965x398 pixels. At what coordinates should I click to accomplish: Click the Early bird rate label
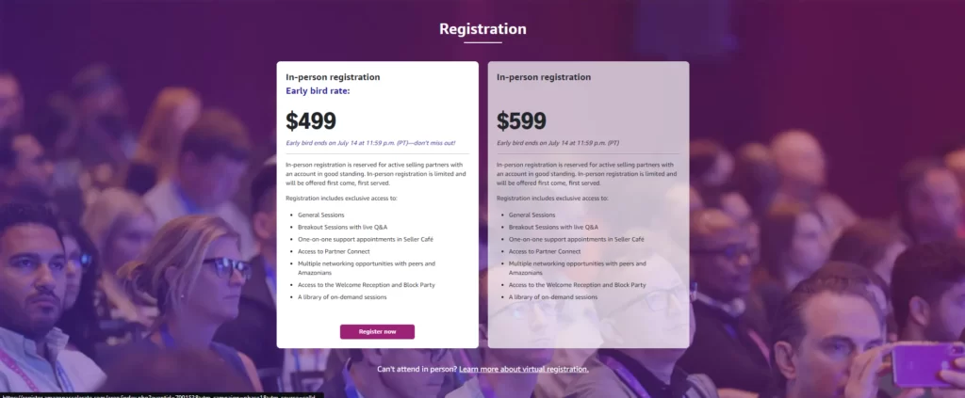(x=318, y=91)
